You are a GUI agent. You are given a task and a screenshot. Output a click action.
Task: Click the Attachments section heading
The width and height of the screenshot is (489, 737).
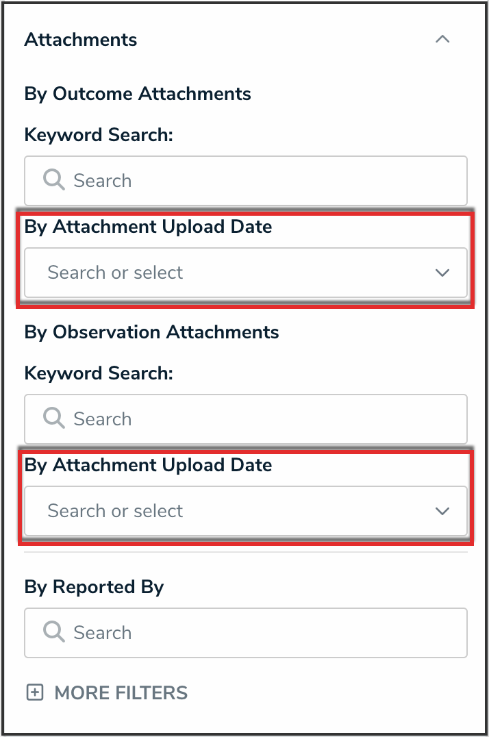coord(81,40)
